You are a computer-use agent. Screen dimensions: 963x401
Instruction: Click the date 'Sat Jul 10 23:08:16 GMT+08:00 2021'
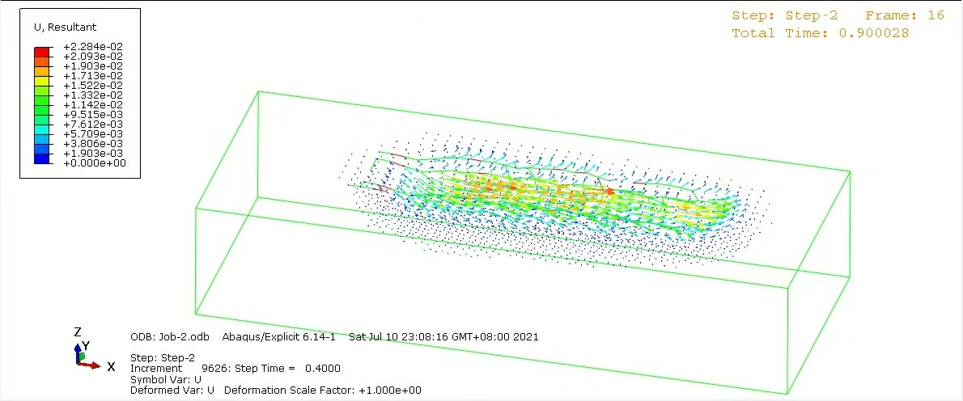pyautogui.click(x=443, y=336)
